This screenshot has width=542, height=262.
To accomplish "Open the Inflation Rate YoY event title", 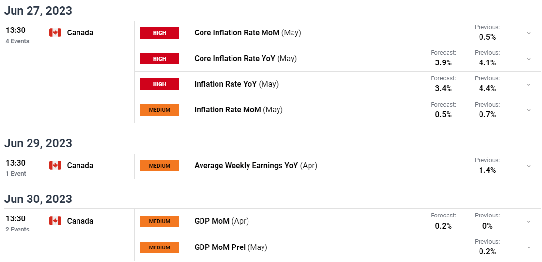I will pos(226,84).
